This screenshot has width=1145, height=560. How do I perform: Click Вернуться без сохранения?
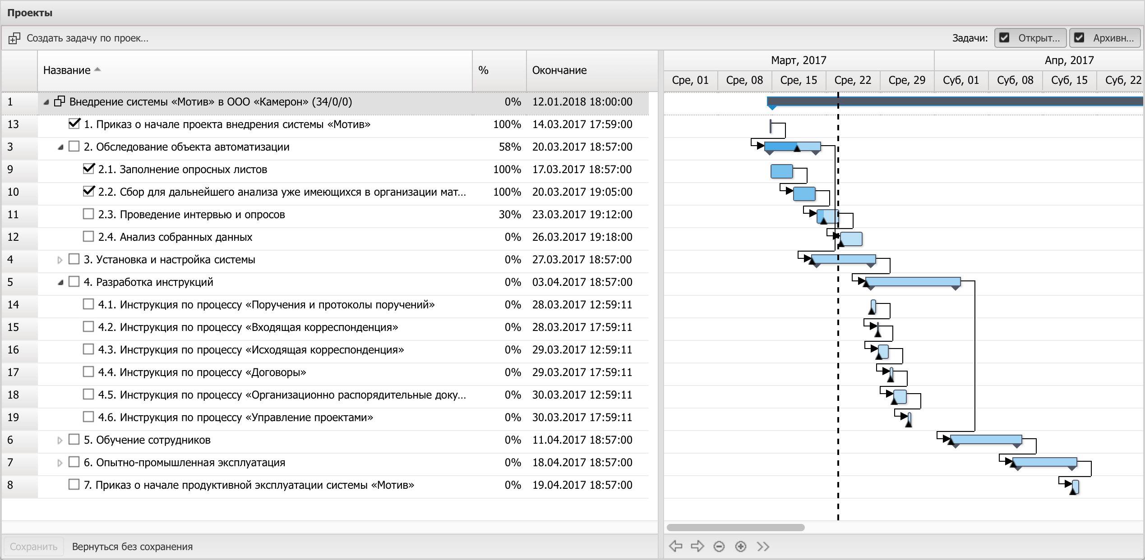132,546
